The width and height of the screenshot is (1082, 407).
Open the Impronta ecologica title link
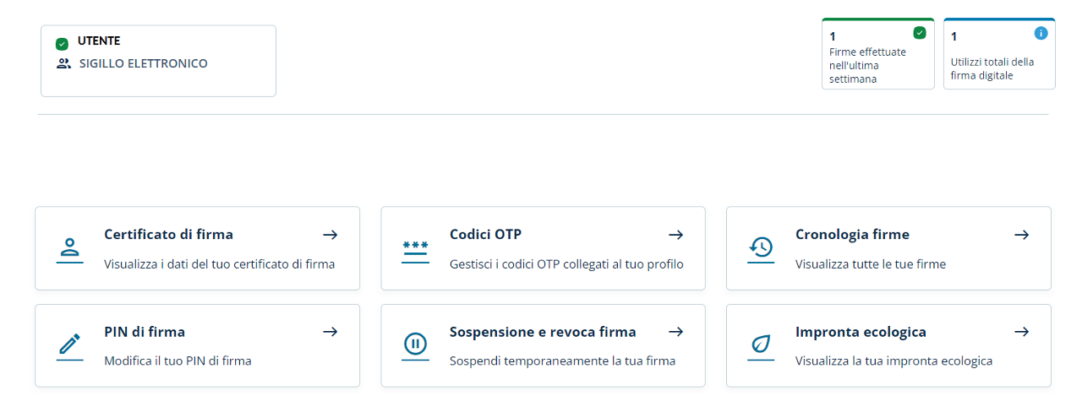(861, 332)
